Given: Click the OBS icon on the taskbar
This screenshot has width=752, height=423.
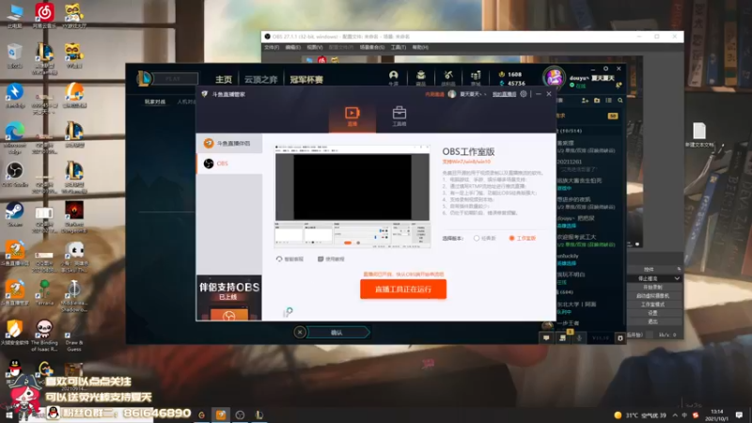Looking at the screenshot, I should pyautogui.click(x=240, y=415).
